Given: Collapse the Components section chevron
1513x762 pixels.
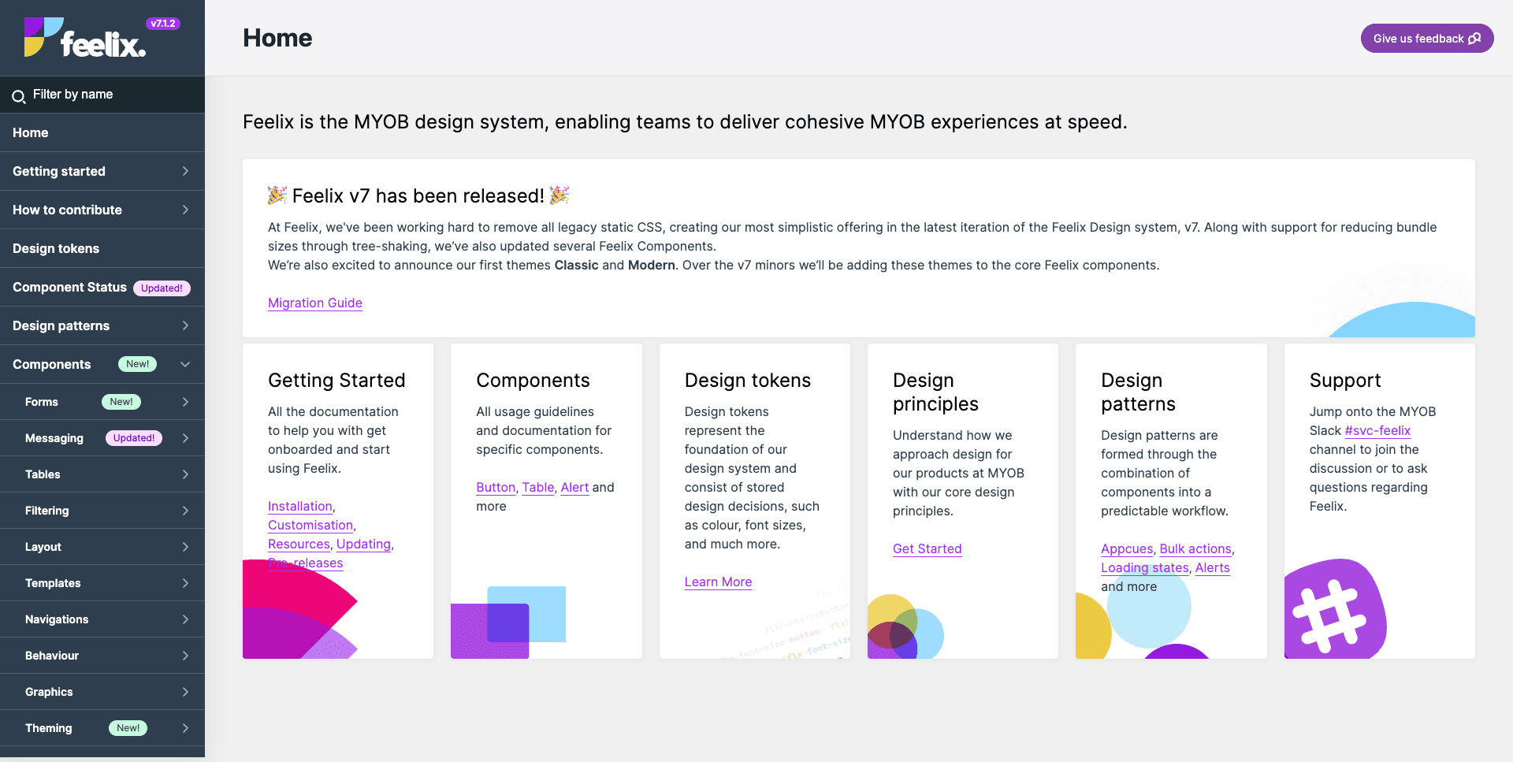Looking at the screenshot, I should [185, 364].
